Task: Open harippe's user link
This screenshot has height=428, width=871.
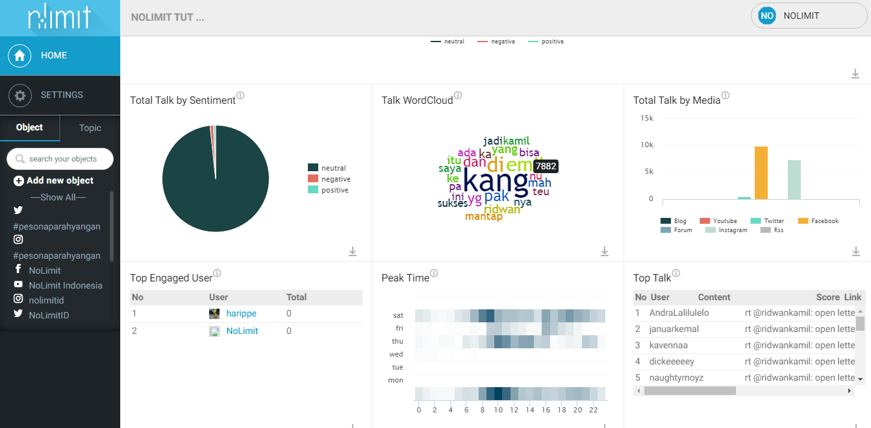Action: [x=242, y=314]
